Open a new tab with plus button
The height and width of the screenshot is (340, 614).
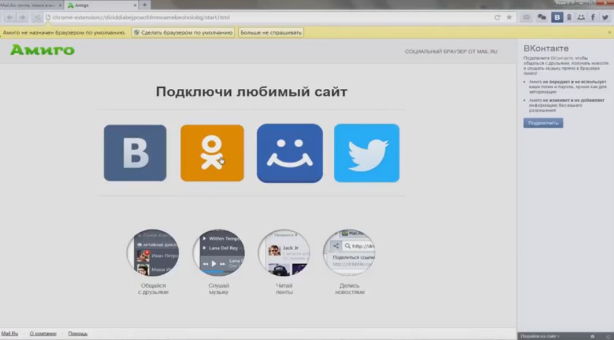coord(144,5)
